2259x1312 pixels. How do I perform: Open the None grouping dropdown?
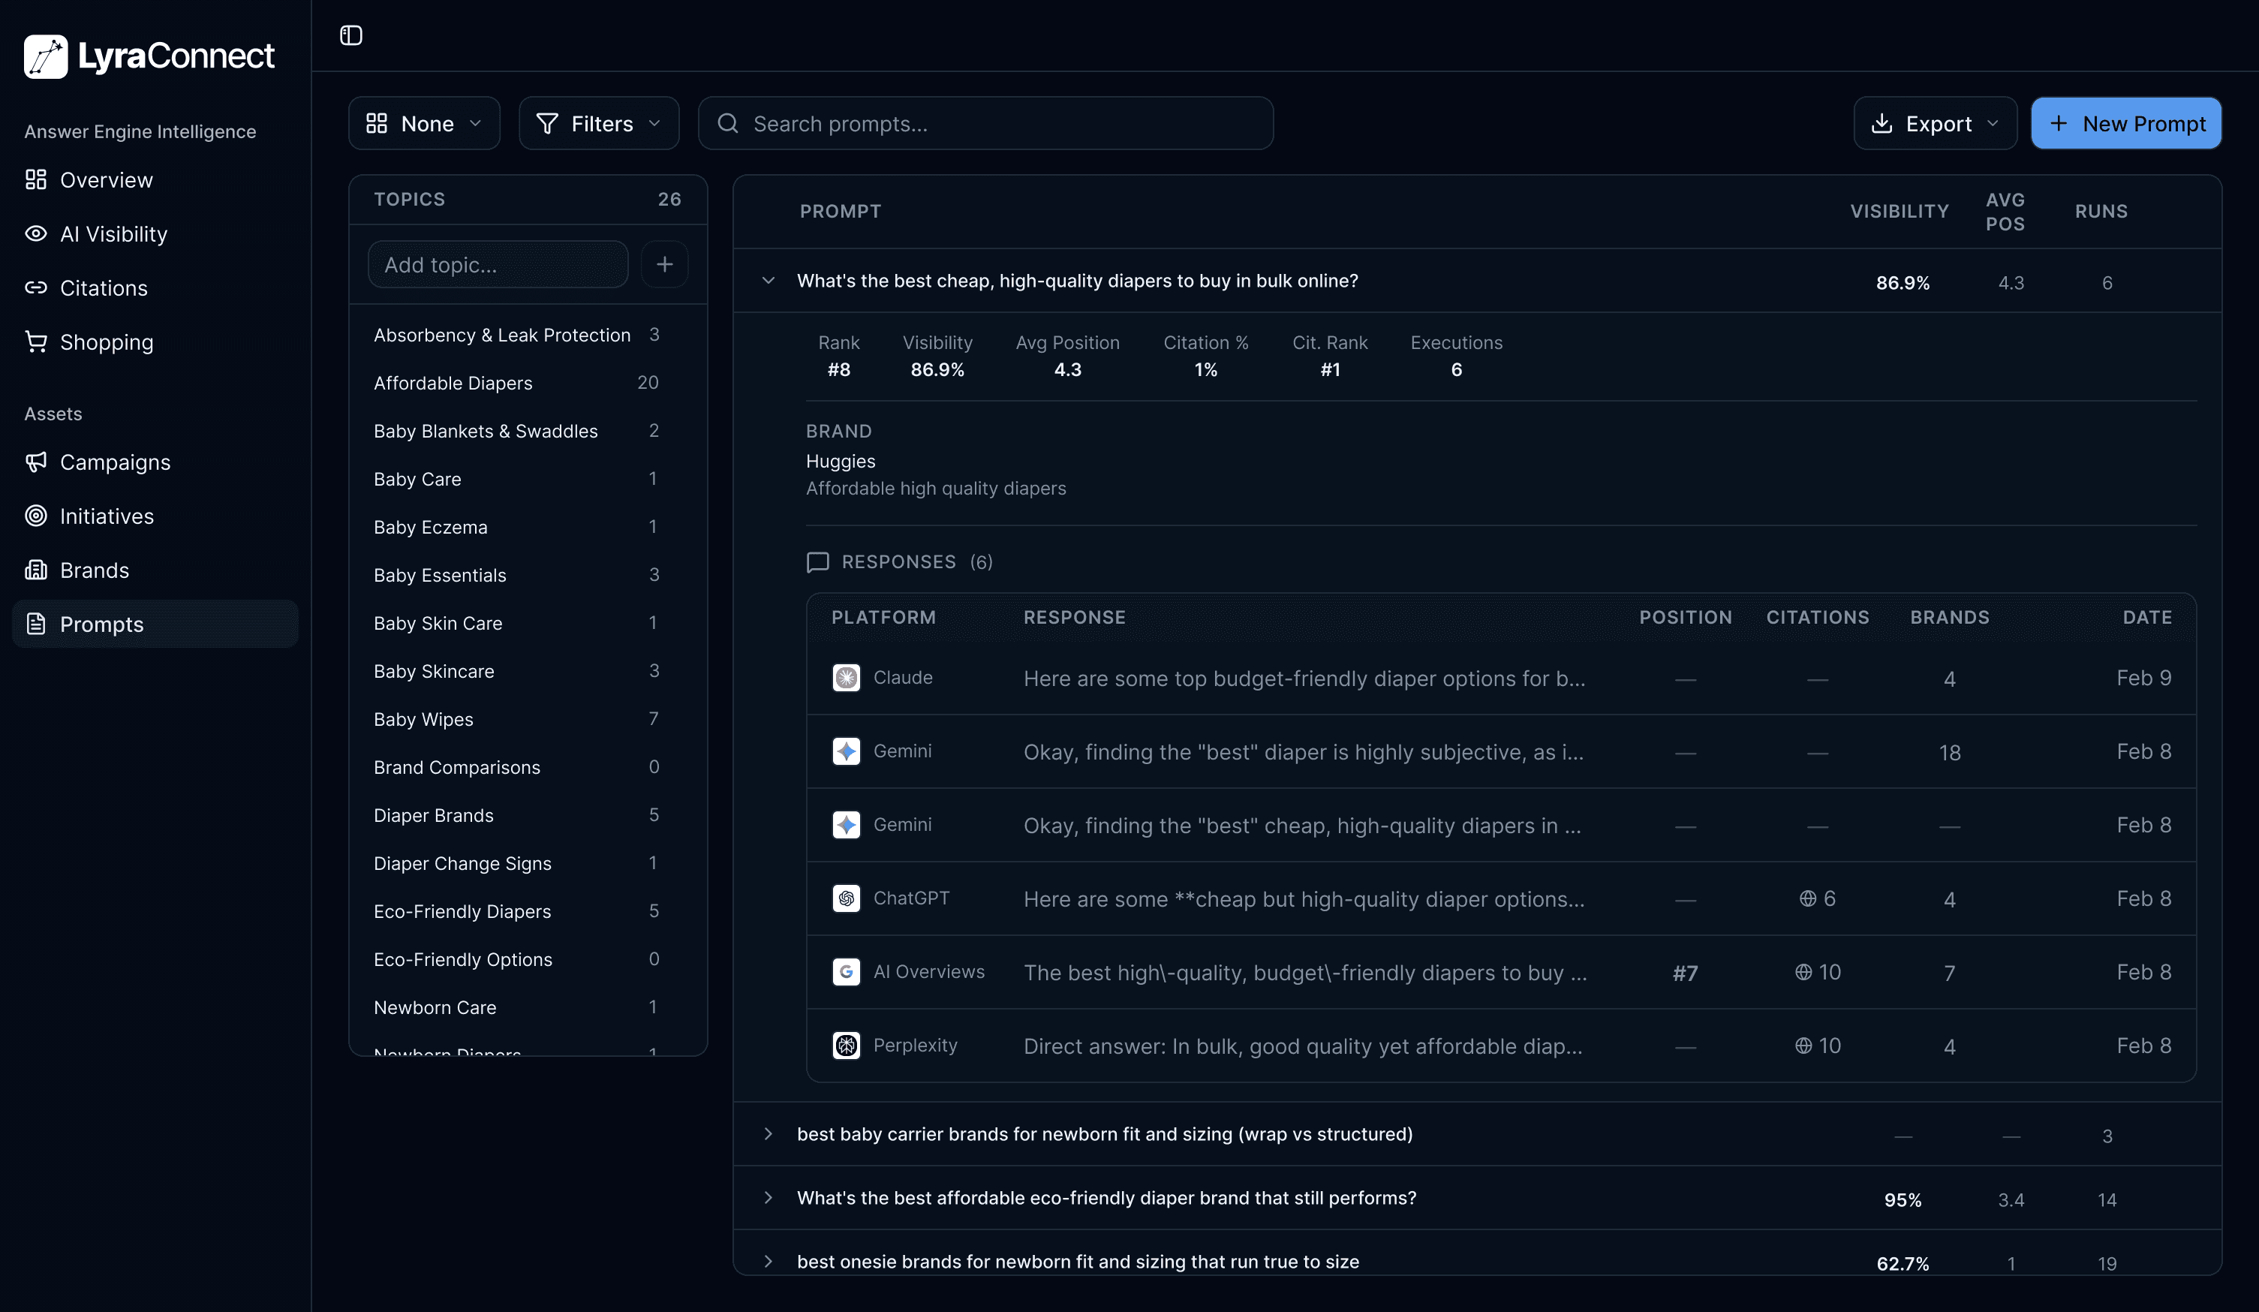[x=423, y=123]
